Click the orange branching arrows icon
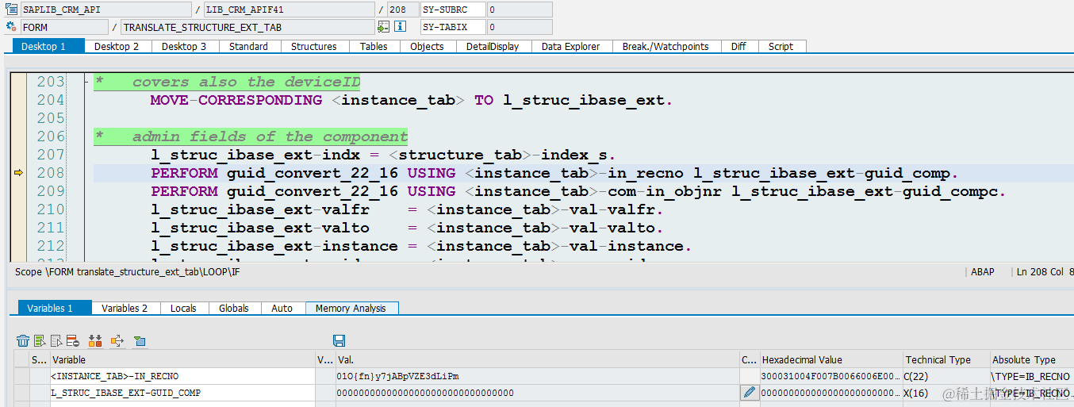The width and height of the screenshot is (1074, 407). [x=117, y=341]
